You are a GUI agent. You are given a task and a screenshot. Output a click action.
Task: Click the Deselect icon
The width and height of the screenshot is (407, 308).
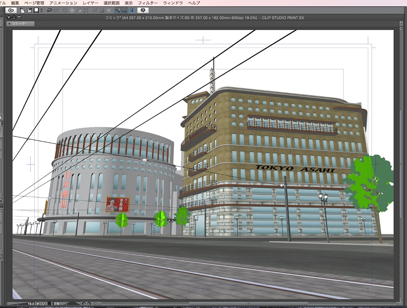(x=95, y=11)
